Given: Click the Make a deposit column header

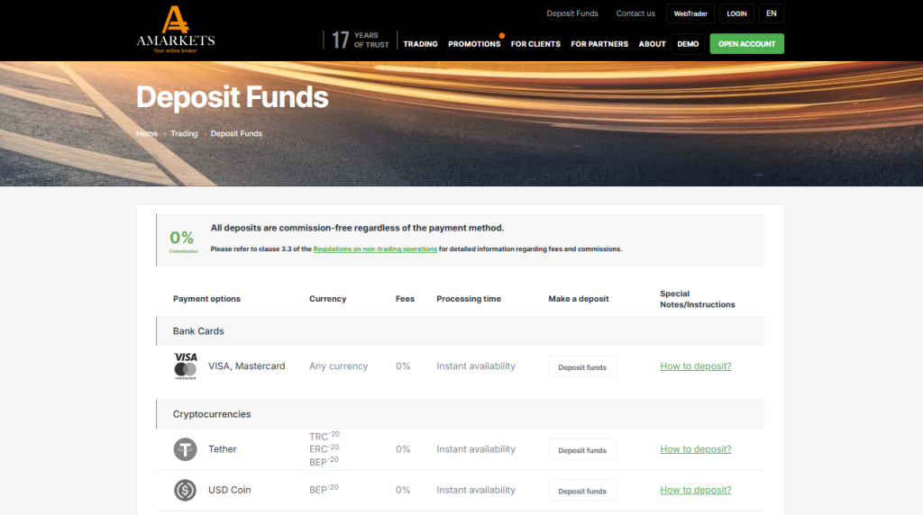Looking at the screenshot, I should [x=578, y=299].
